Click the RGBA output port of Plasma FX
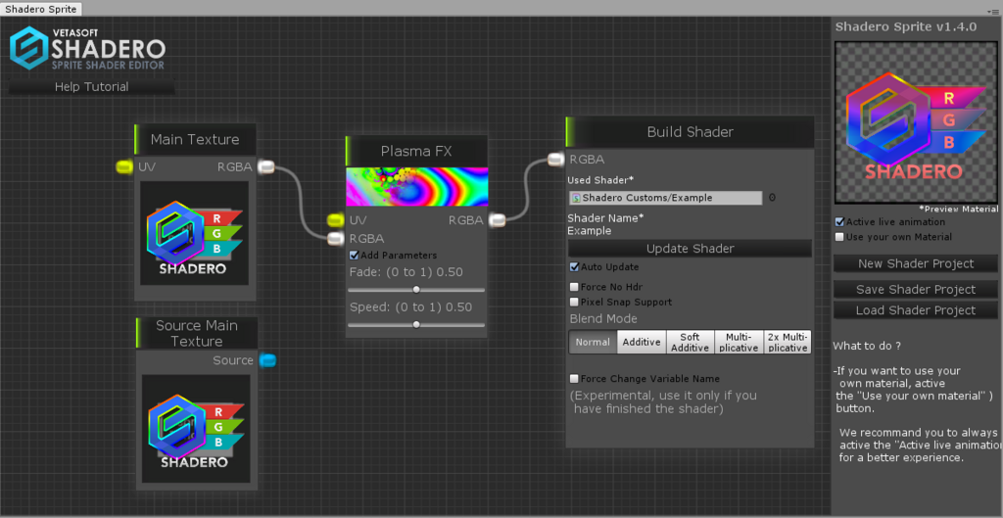 click(498, 220)
